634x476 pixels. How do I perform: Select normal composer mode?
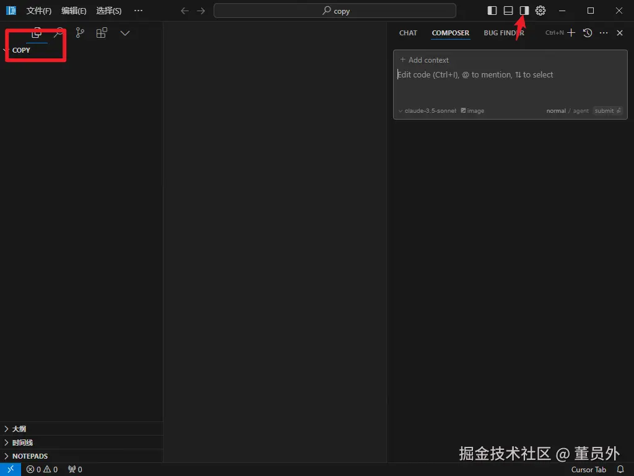click(556, 111)
